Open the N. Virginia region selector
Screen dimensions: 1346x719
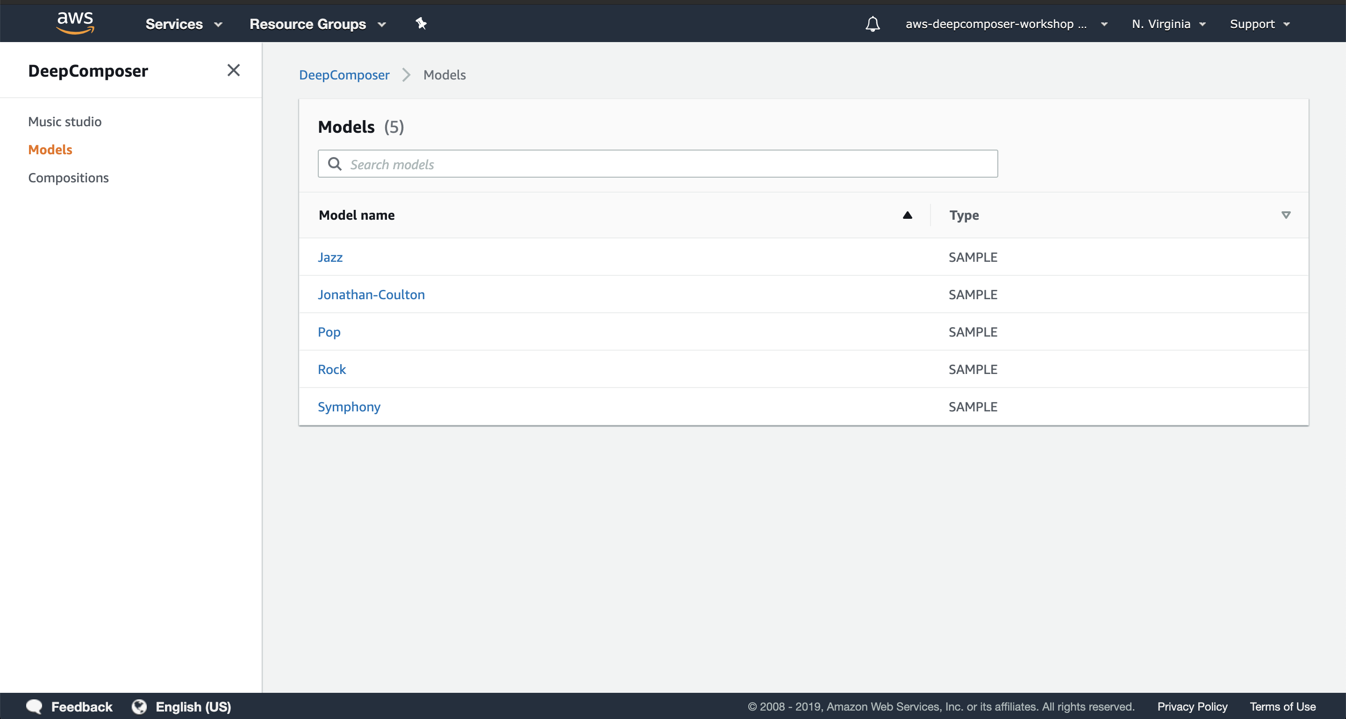click(1168, 24)
